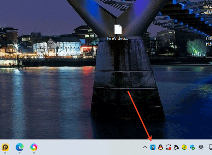Screen dimensions: 212x155
Task: Select the FireVideo desktop file
Action: 118,32
